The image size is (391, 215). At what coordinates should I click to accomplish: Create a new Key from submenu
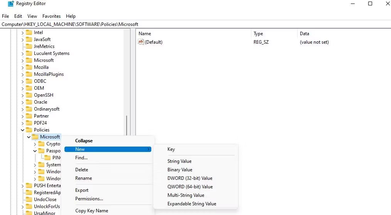click(x=171, y=149)
